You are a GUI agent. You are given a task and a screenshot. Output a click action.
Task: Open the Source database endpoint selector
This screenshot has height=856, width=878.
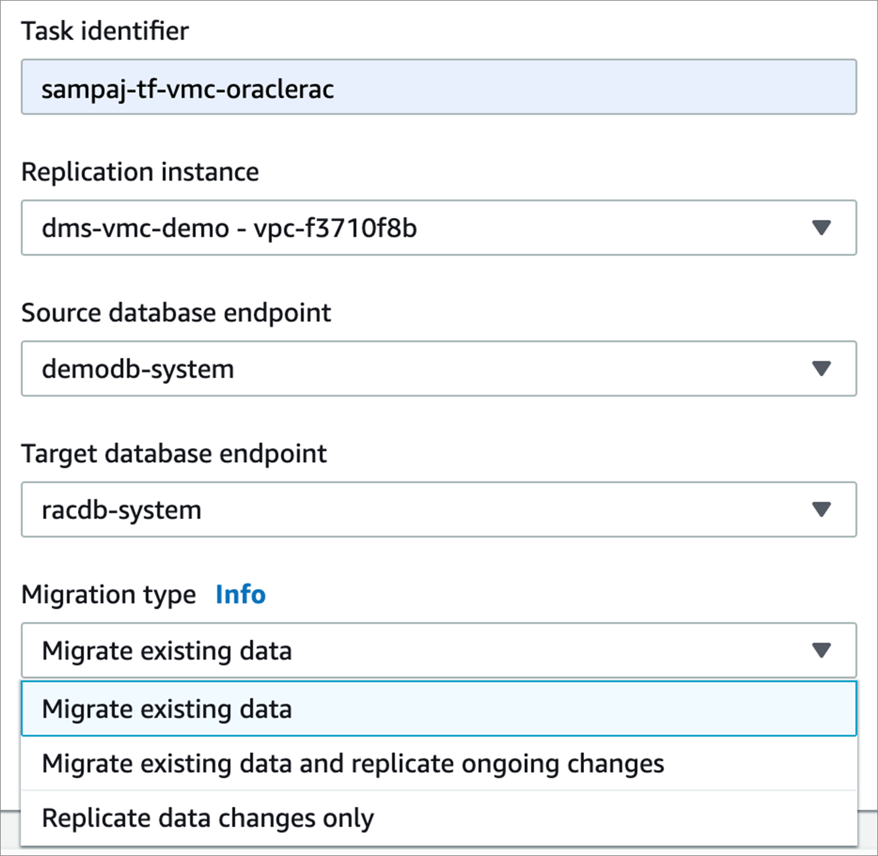point(439,368)
